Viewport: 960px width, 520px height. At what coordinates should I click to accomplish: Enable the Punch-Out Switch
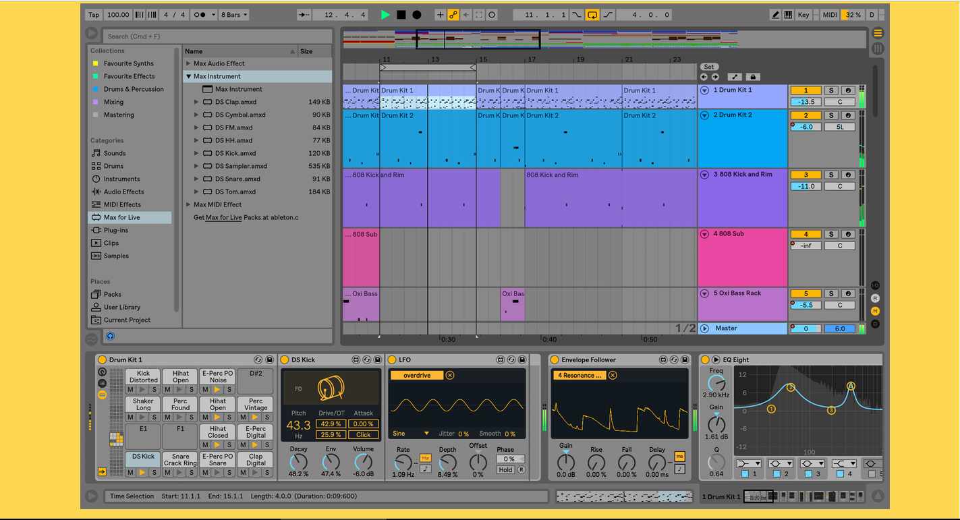607,15
